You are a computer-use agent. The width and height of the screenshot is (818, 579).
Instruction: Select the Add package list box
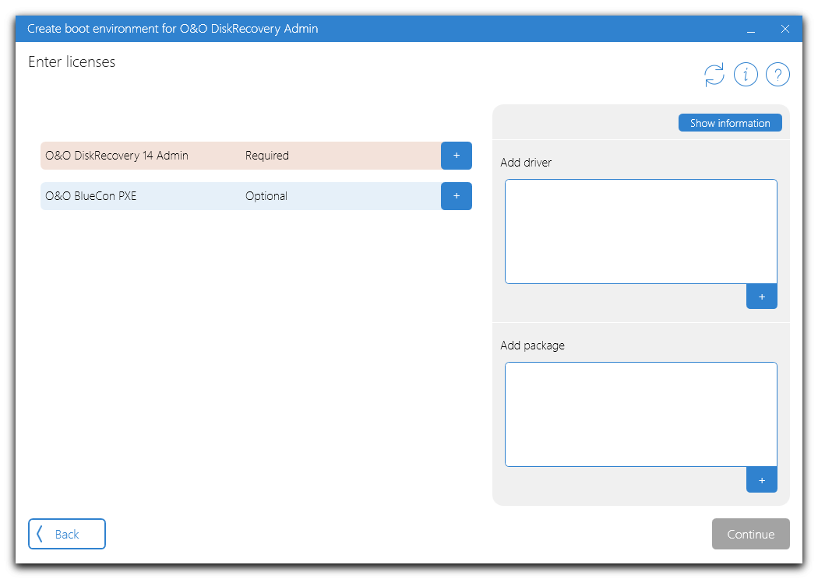click(x=640, y=414)
